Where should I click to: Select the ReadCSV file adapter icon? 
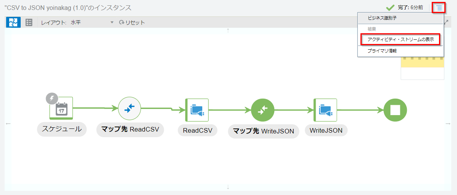pyautogui.click(x=197, y=110)
